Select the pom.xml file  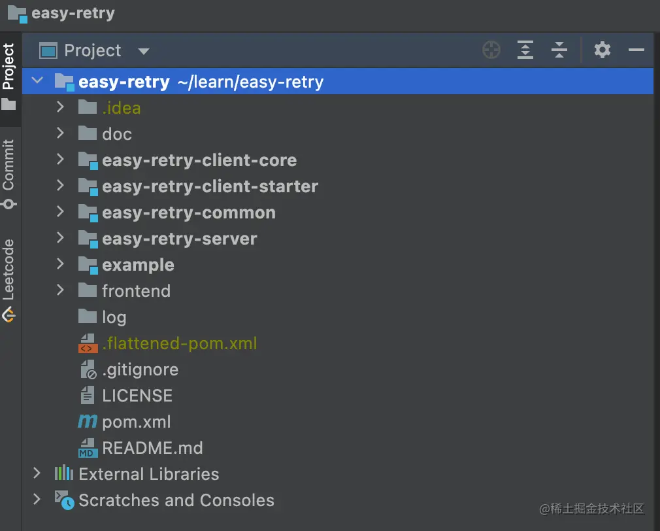click(x=137, y=422)
